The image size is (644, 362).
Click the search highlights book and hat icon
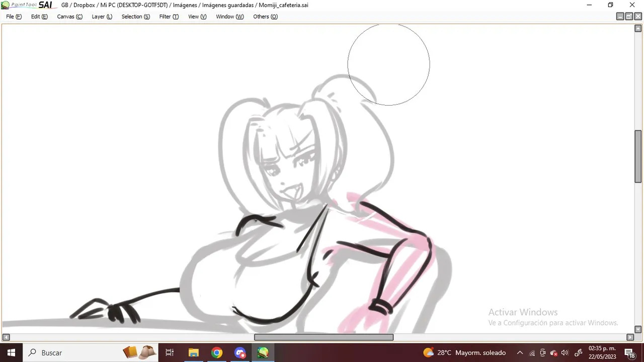(139, 352)
